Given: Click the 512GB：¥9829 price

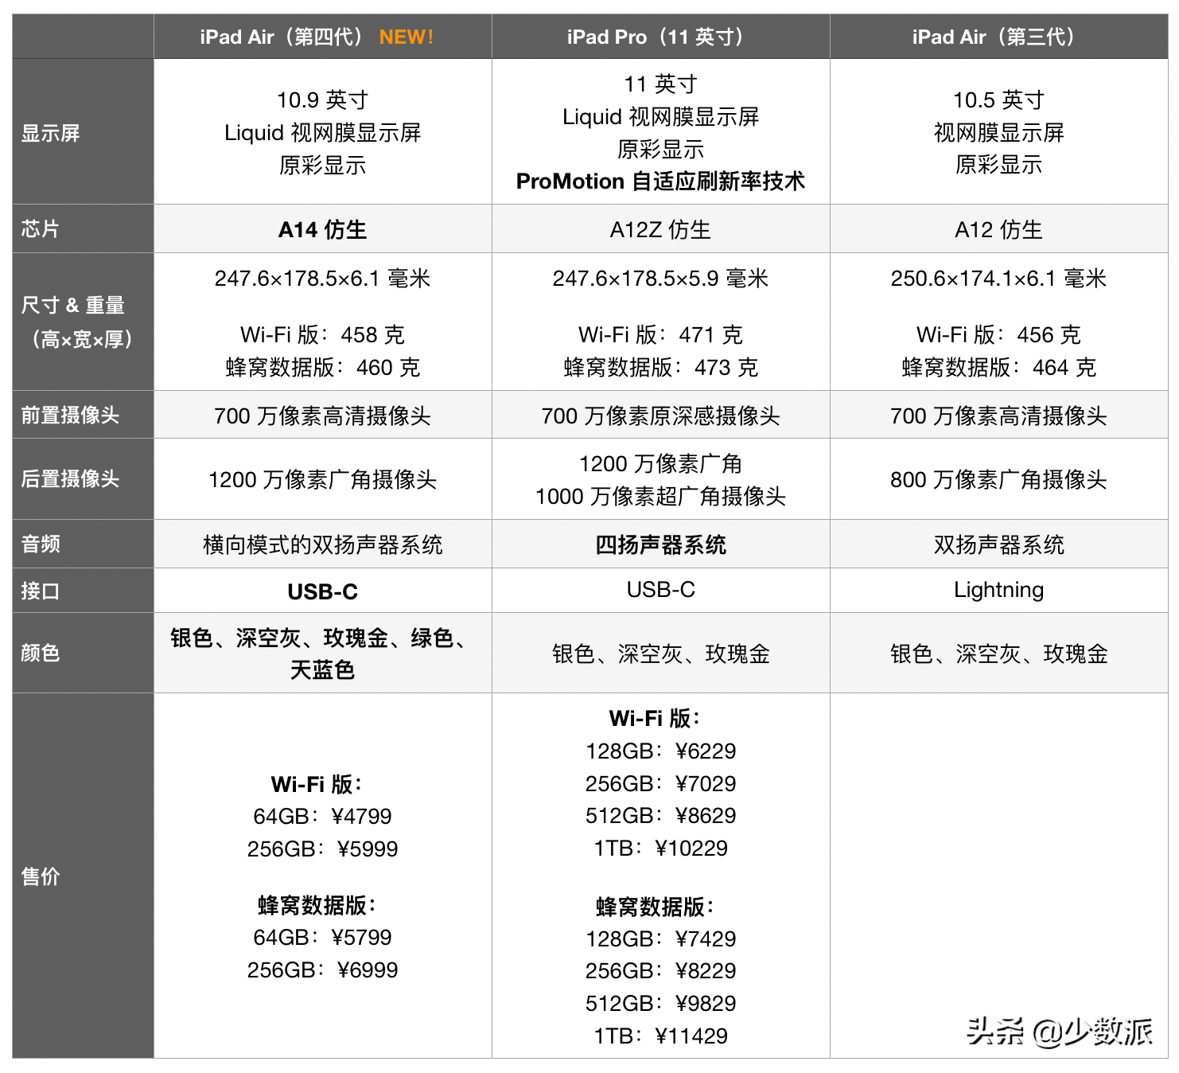Looking at the screenshot, I should [660, 1004].
